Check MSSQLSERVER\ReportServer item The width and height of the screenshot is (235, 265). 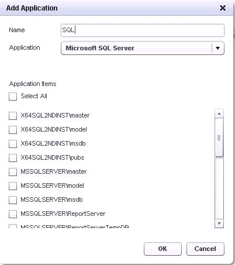coord(13,214)
